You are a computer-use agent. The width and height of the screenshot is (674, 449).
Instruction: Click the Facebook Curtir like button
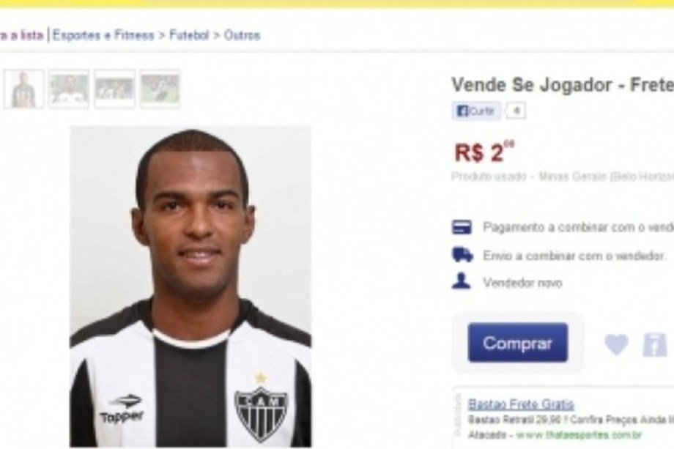(x=476, y=111)
